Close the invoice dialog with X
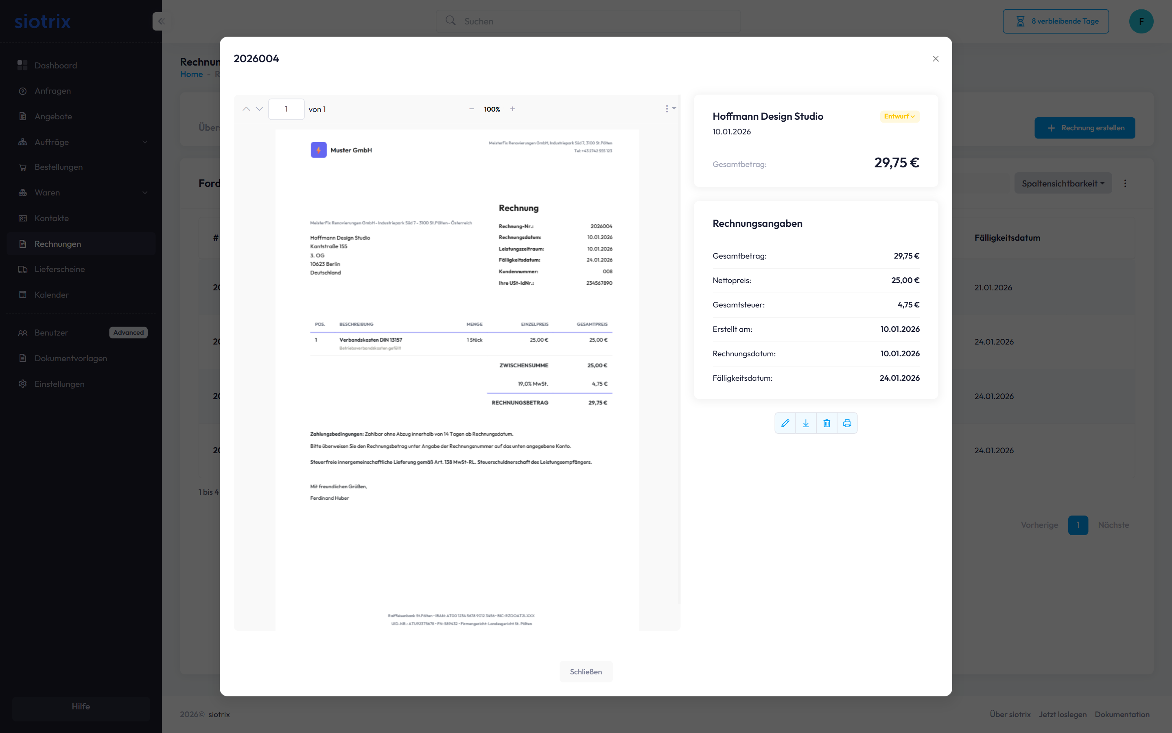This screenshot has height=733, width=1172. tap(936, 59)
